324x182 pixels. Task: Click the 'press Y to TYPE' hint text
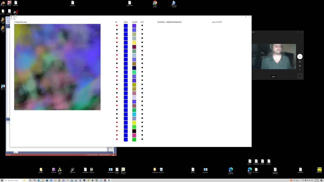point(217,22)
